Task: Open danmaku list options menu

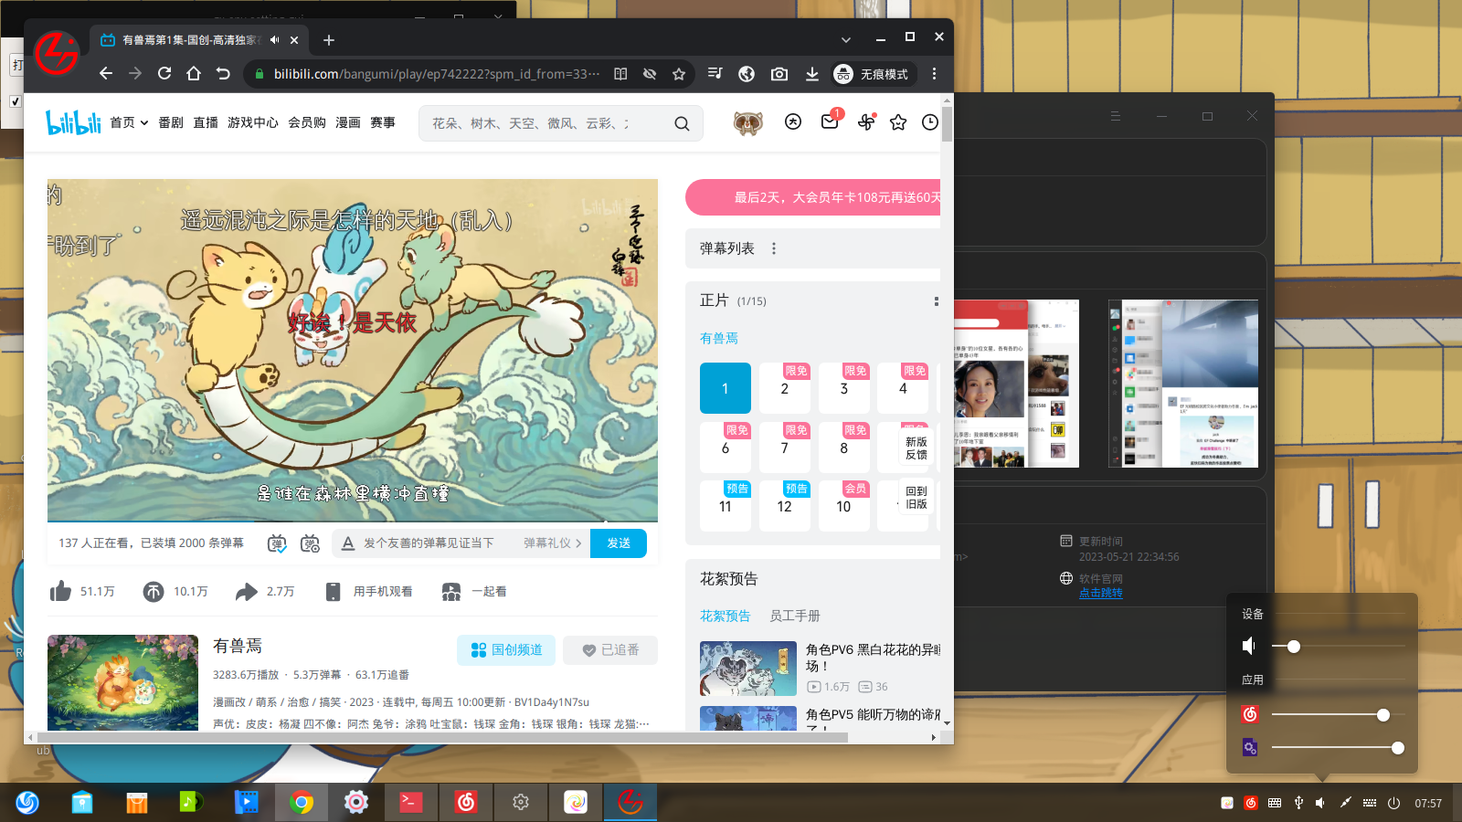Action: [774, 248]
